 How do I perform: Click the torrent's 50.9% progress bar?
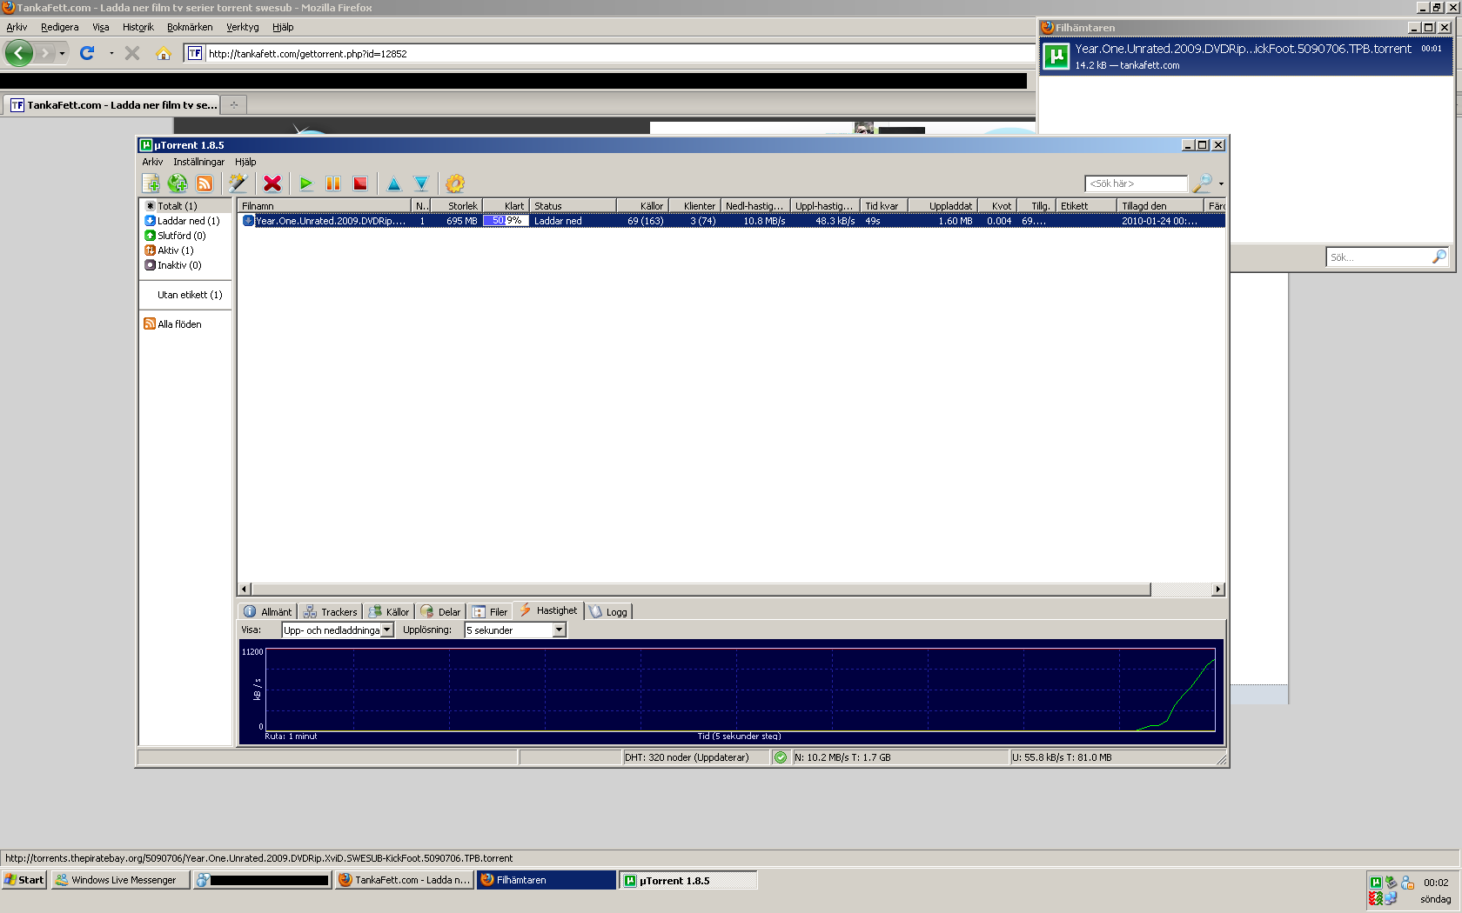click(x=506, y=221)
